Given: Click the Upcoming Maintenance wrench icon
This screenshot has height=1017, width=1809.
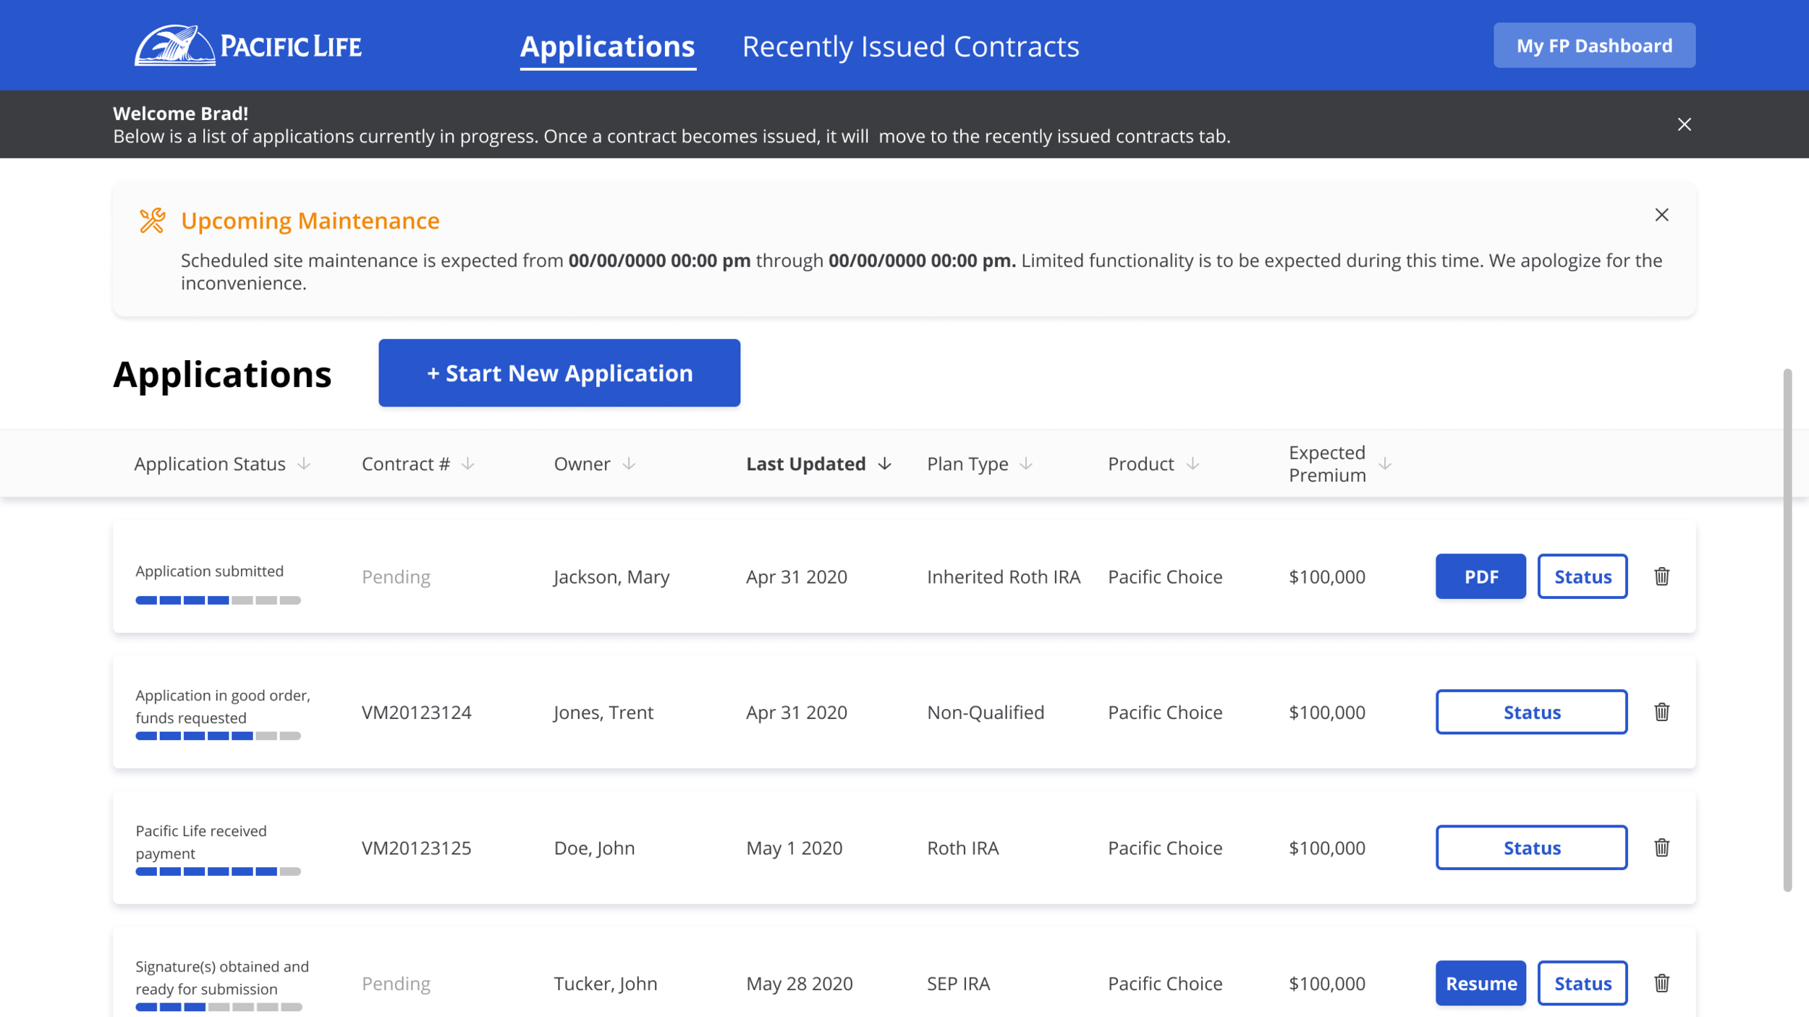Looking at the screenshot, I should [152, 221].
